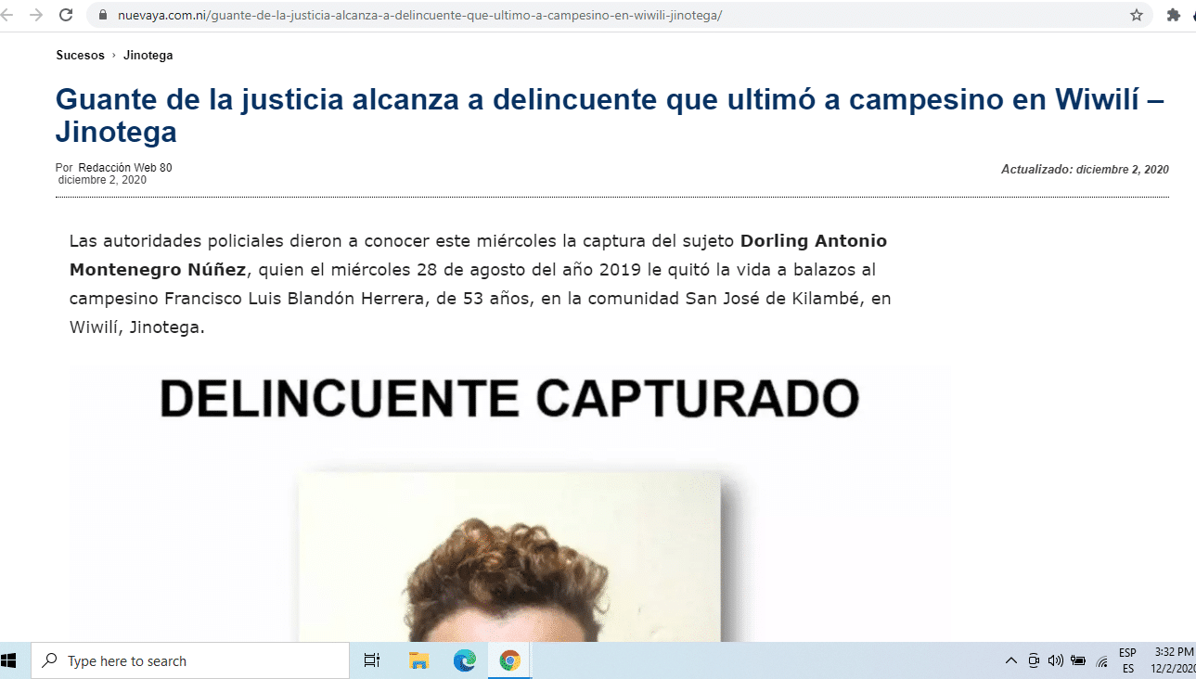This screenshot has width=1196, height=679.
Task: Select the nuevaya.com.ni address bar URL
Action: click(x=419, y=16)
